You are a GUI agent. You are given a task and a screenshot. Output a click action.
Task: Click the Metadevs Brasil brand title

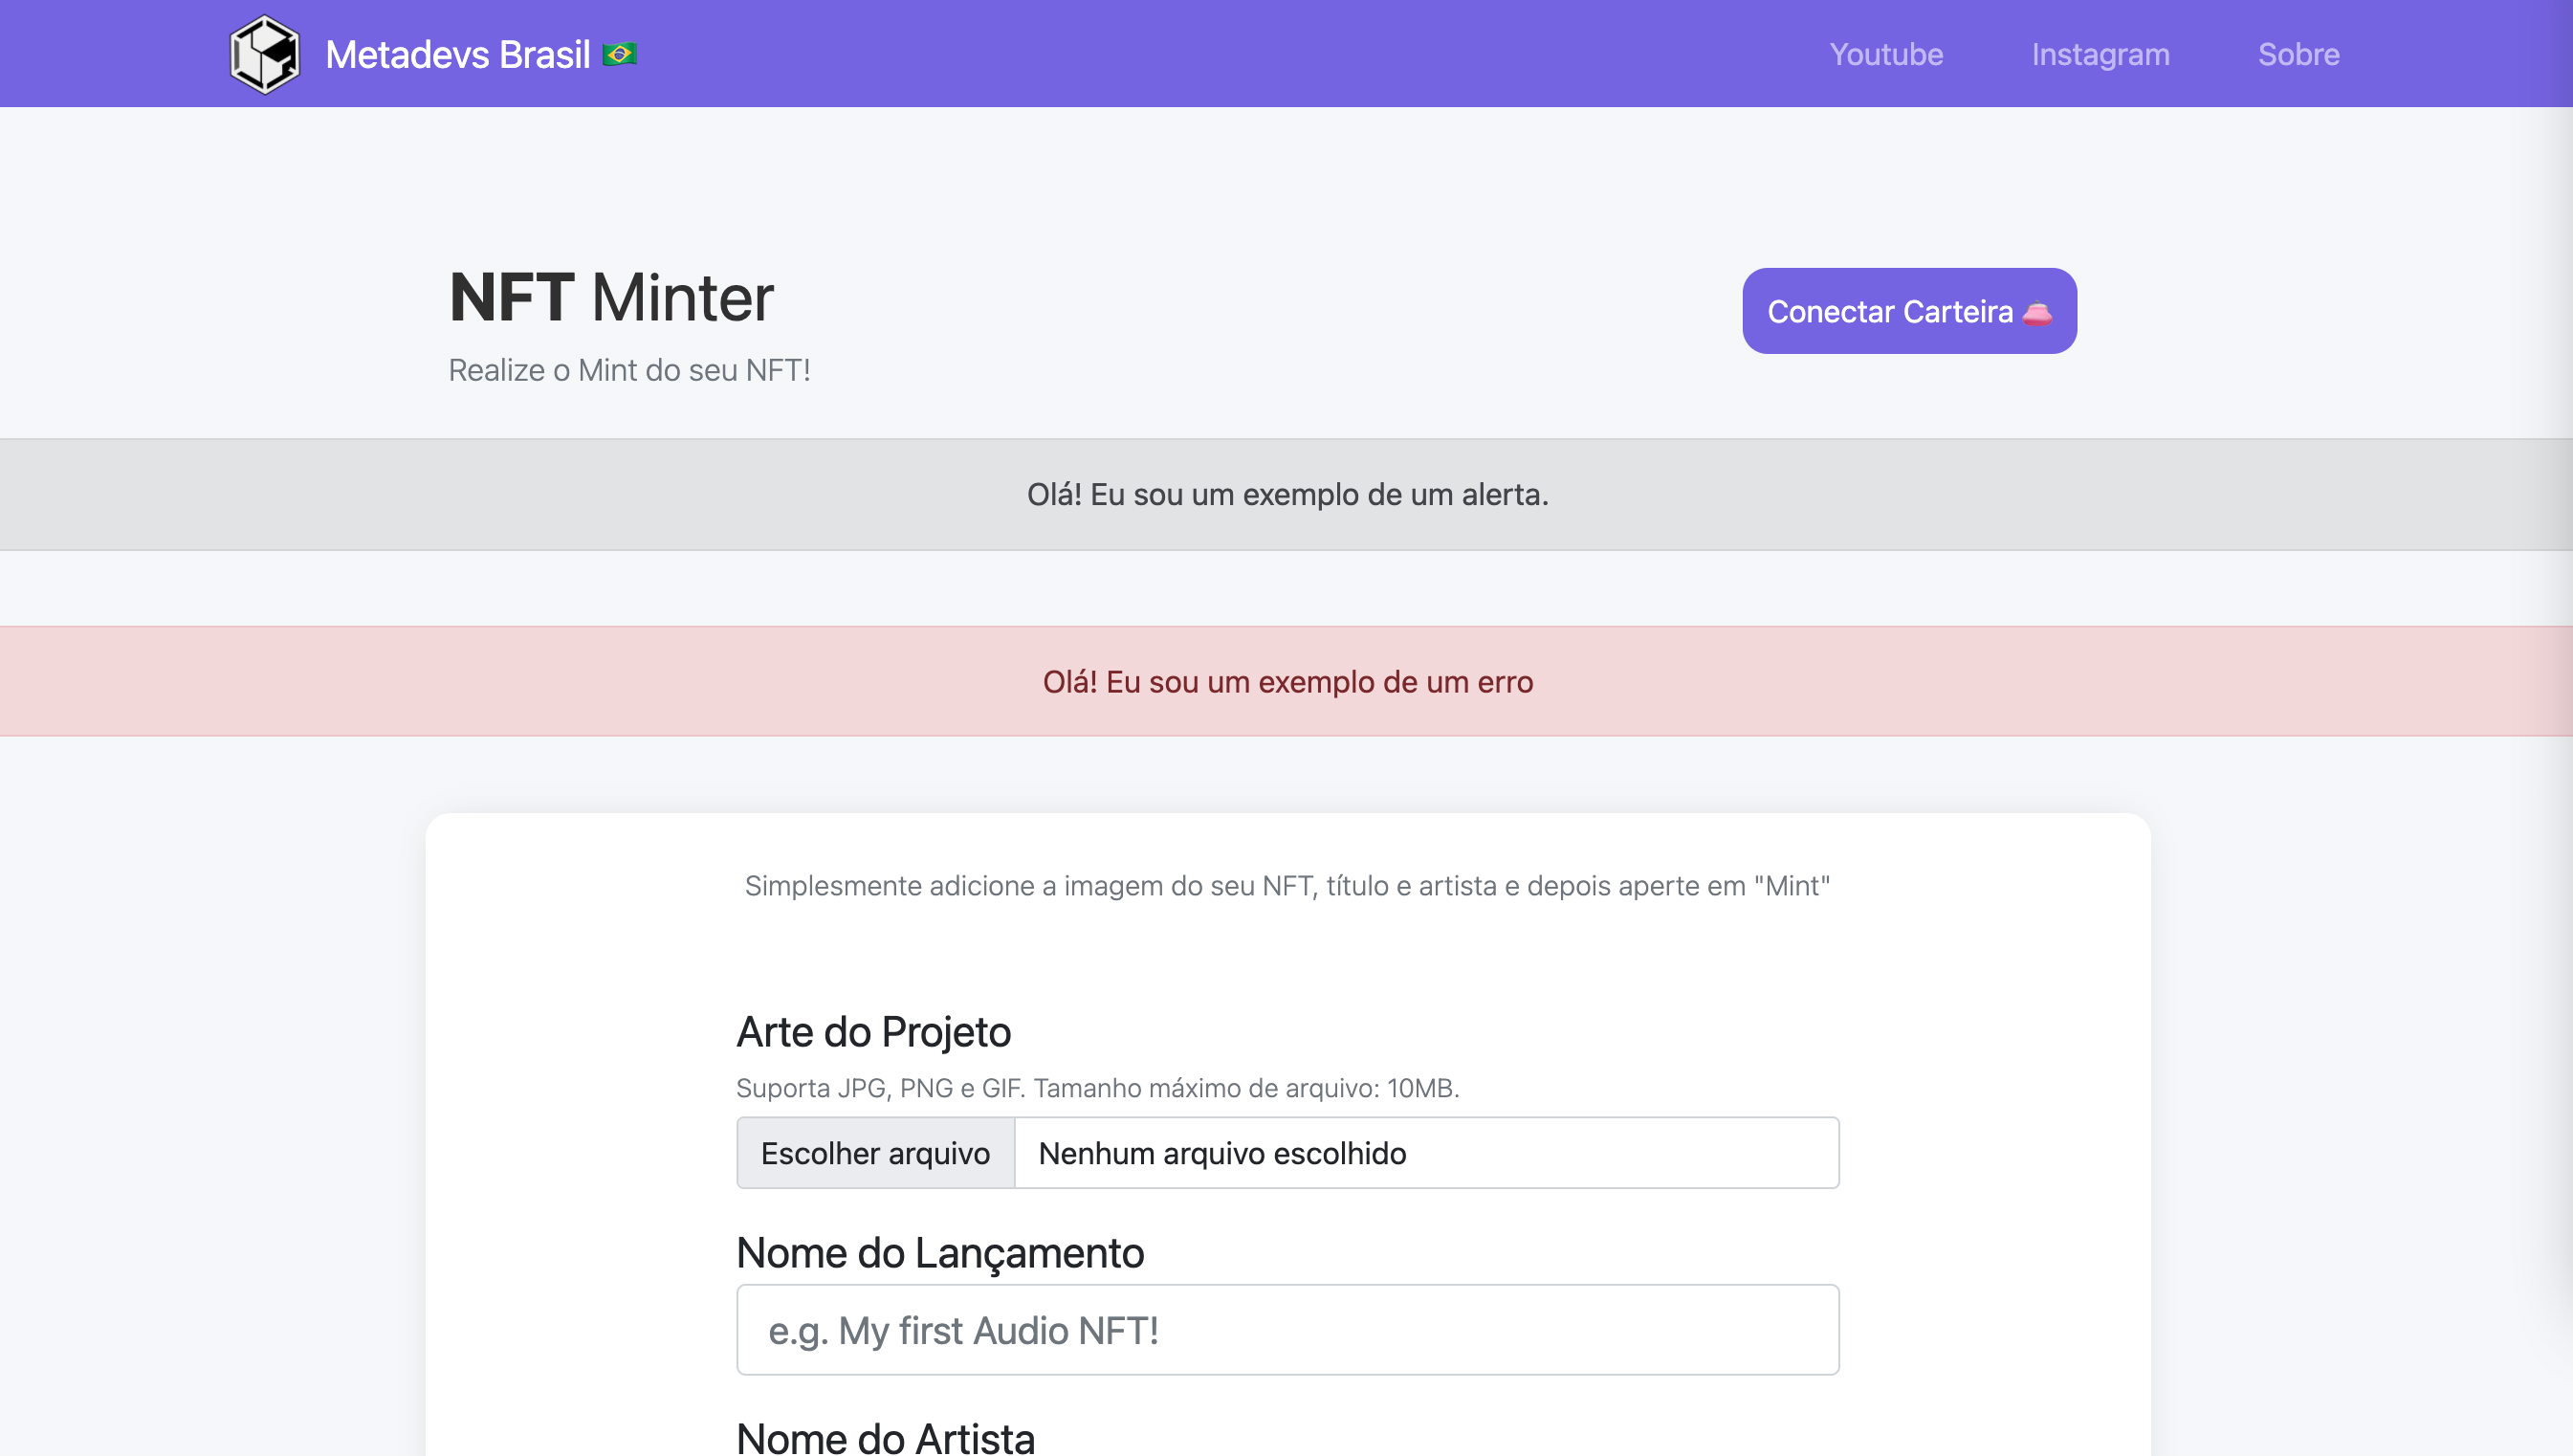pyautogui.click(x=458, y=54)
